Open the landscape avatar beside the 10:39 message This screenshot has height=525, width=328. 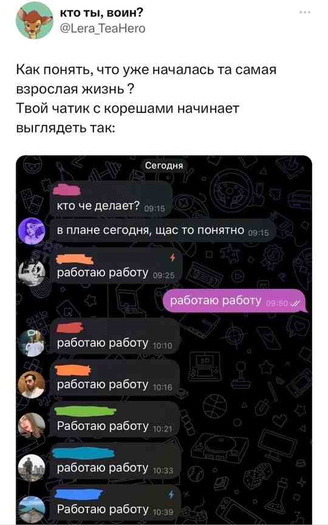pos(32,509)
